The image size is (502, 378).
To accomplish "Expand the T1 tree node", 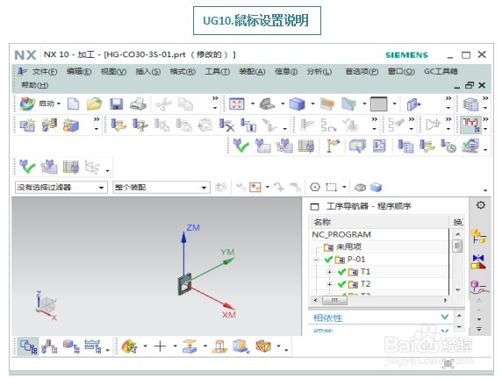I will click(329, 272).
